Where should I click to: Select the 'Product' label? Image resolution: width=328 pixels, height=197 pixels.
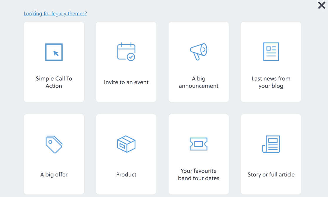pos(126,174)
